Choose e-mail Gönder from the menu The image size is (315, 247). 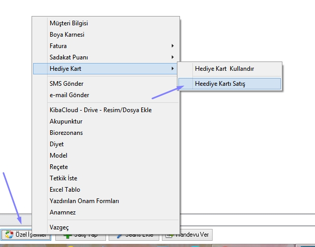pos(69,95)
